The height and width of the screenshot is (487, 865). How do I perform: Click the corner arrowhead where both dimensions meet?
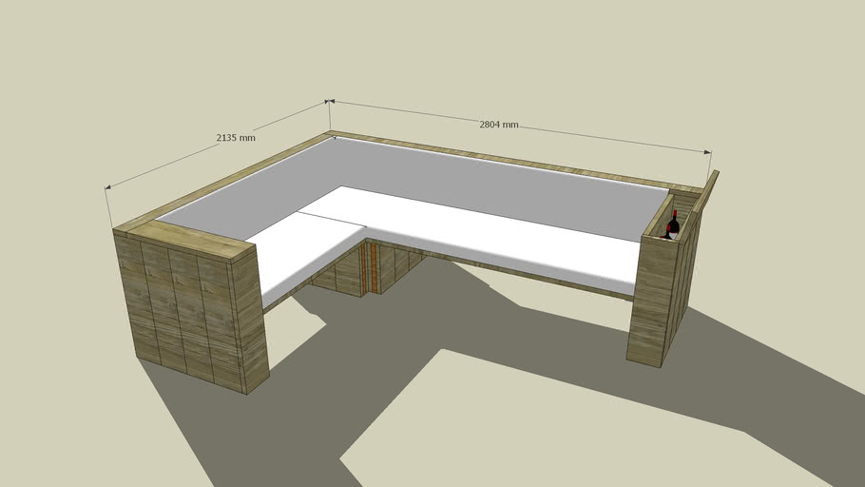[x=329, y=100]
